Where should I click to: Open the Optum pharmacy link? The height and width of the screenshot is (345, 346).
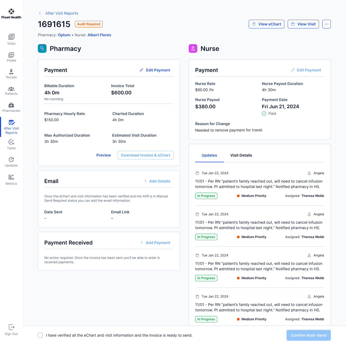(x=64, y=35)
